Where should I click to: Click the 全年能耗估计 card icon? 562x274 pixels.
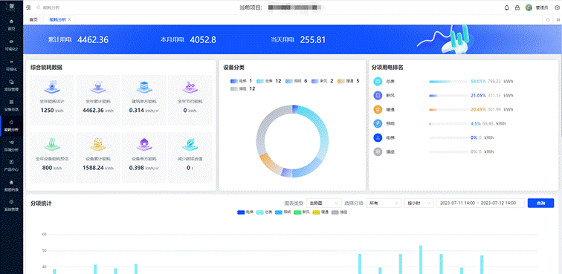pos(52,87)
